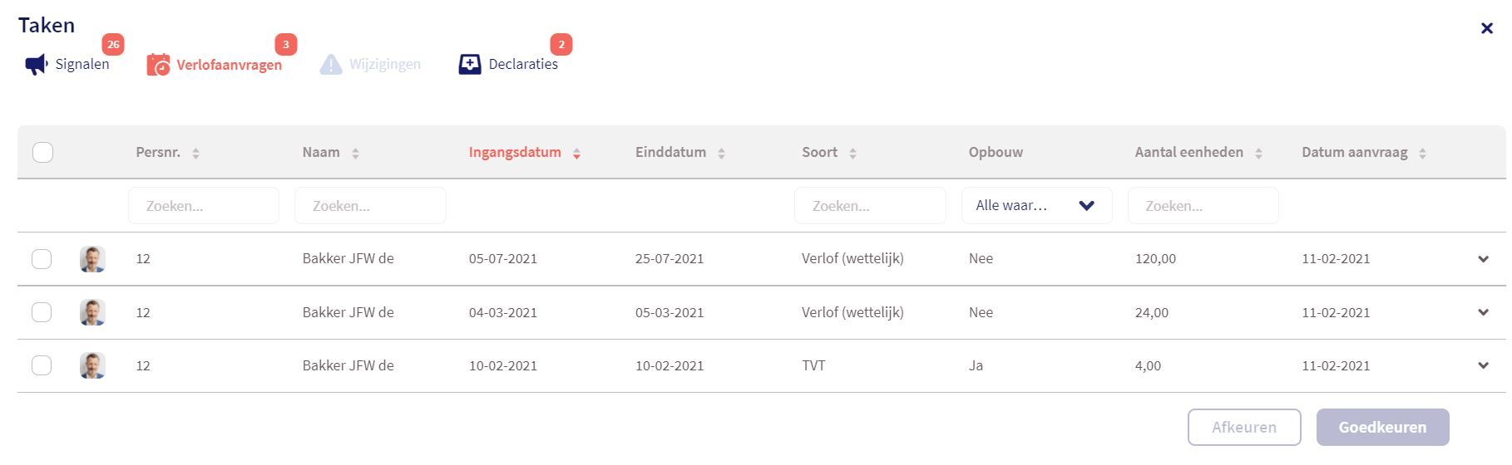1512x465 pixels.
Task: Sort by Ingangsdatum column arrows
Action: (x=576, y=153)
